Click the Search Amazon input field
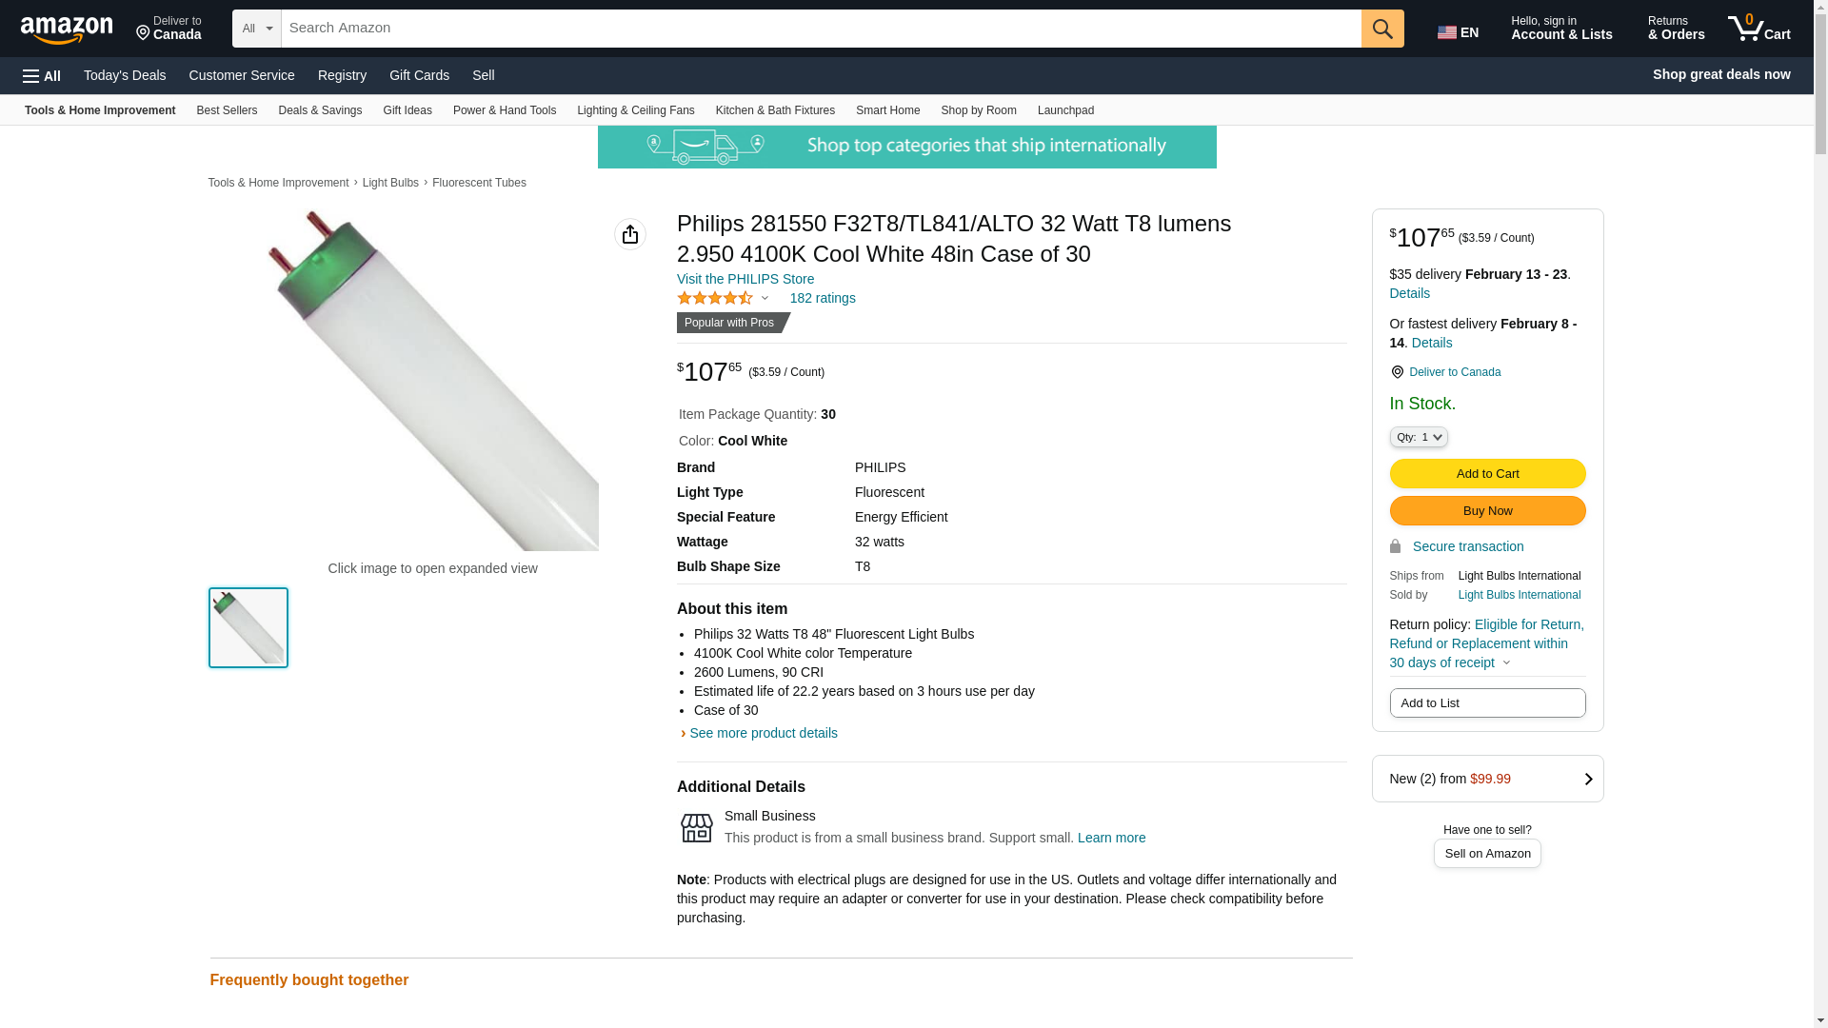This screenshot has height=1028, width=1828. (x=820, y=29)
